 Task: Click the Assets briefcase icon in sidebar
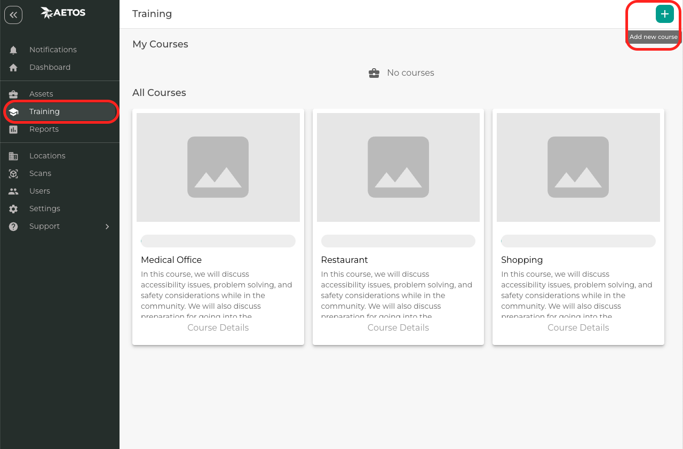click(x=13, y=94)
